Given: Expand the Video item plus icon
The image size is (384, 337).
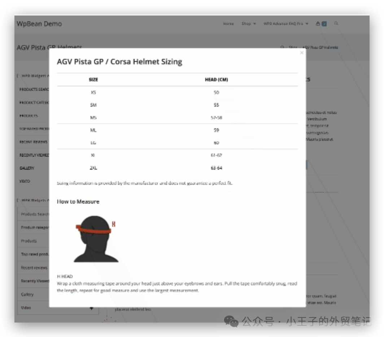Looking at the screenshot, I should click(x=92, y=308).
